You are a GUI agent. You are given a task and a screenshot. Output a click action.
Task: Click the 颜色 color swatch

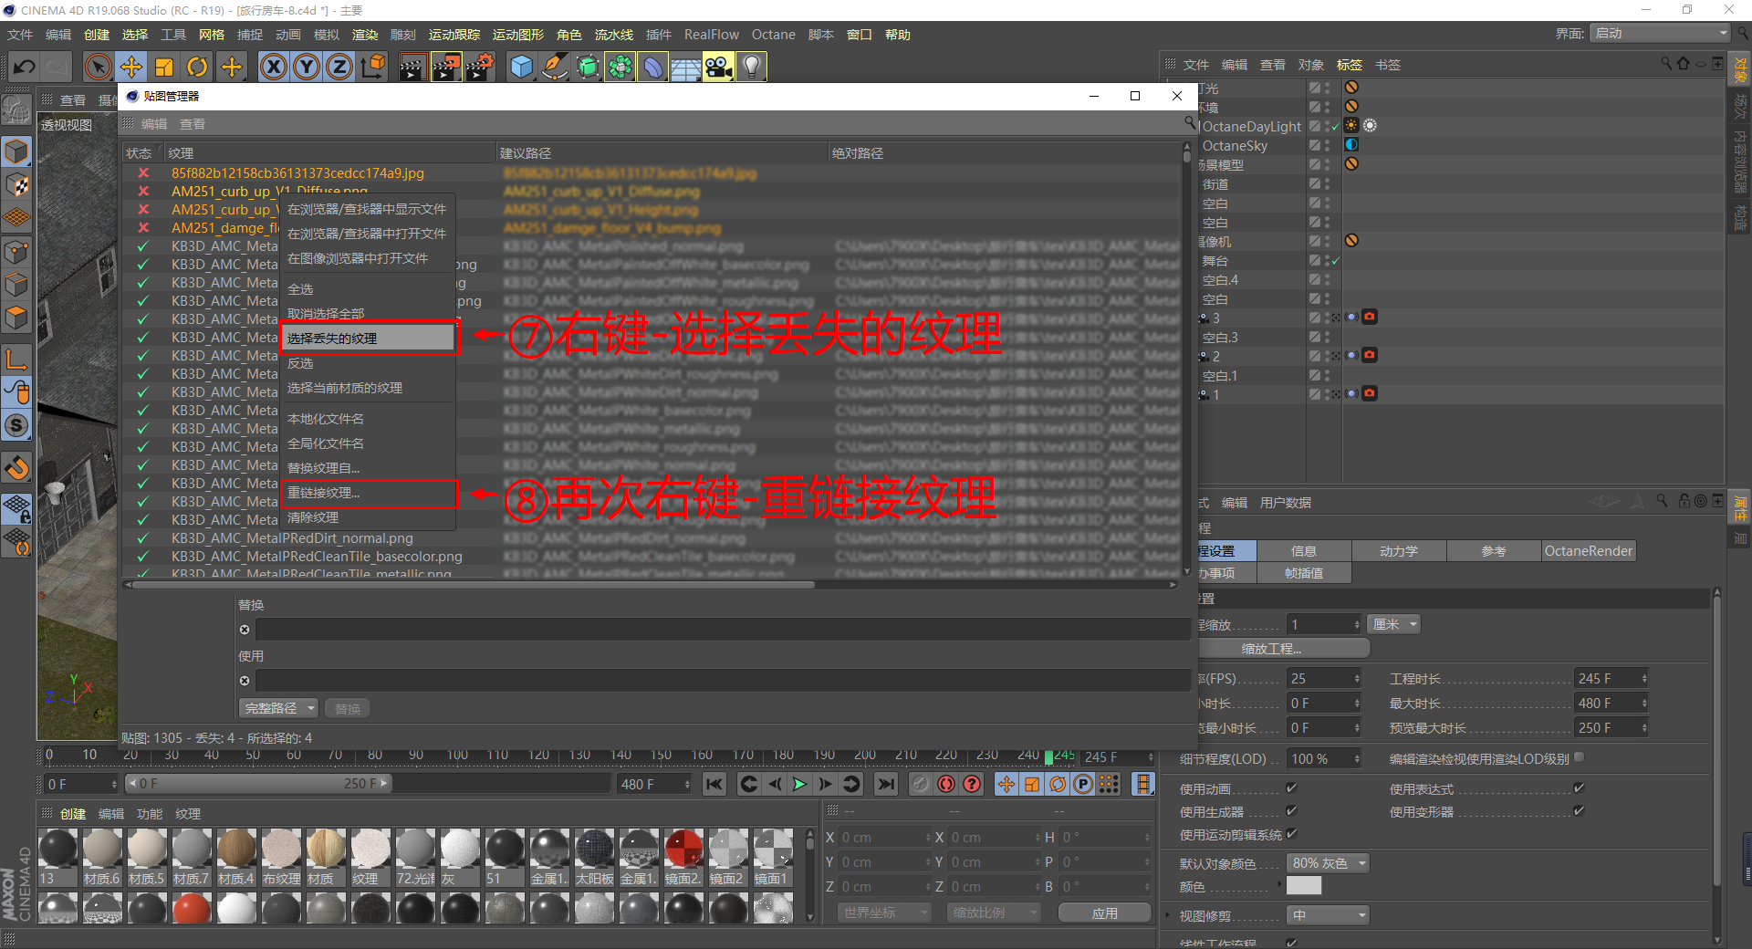coord(1304,885)
